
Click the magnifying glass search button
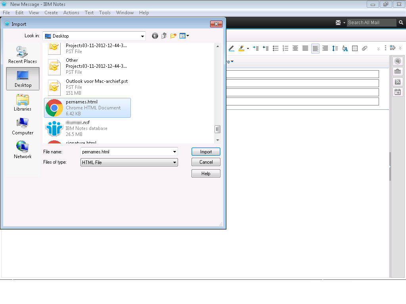(401, 23)
